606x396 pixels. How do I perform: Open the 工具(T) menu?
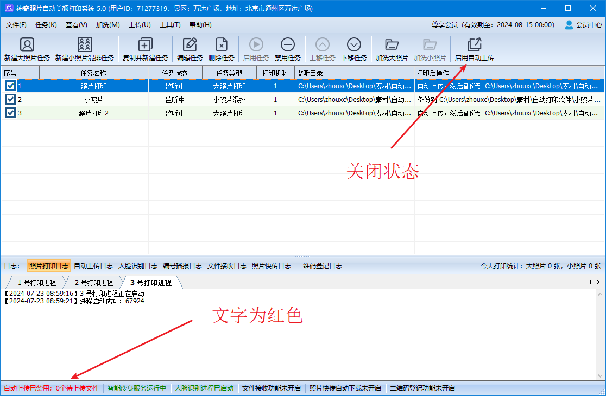170,25
